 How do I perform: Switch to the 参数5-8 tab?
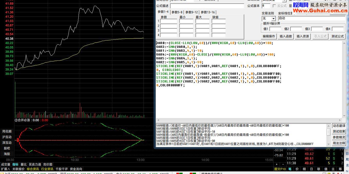pyautogui.click(x=177, y=12)
